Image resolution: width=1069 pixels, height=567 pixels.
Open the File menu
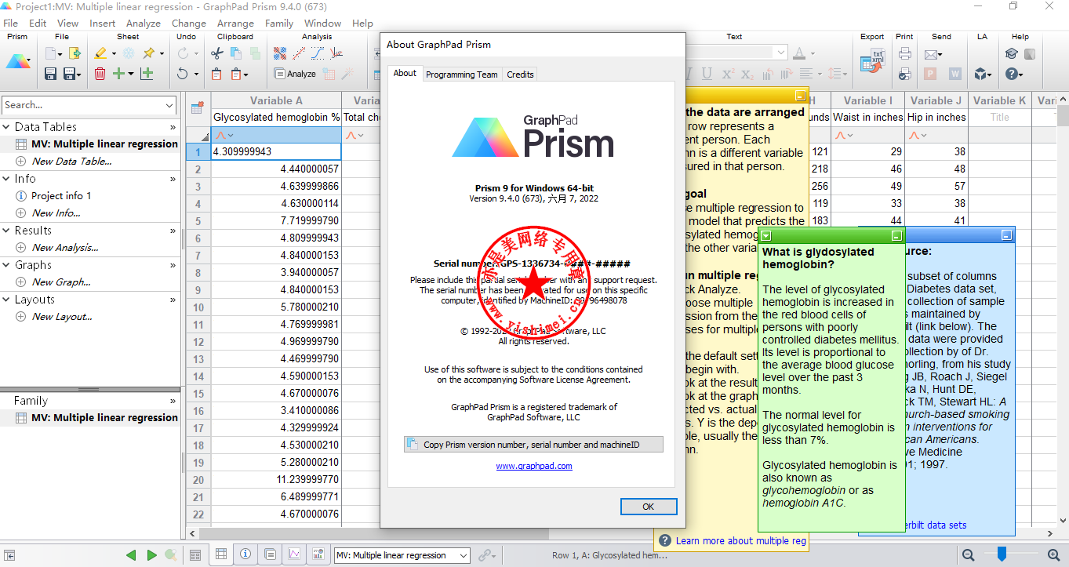10,24
